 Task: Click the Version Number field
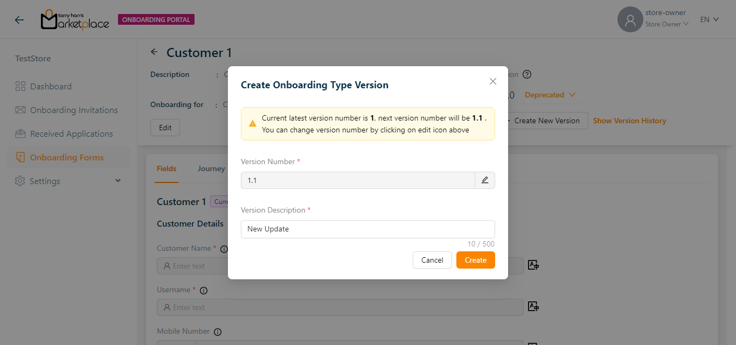[357, 180]
